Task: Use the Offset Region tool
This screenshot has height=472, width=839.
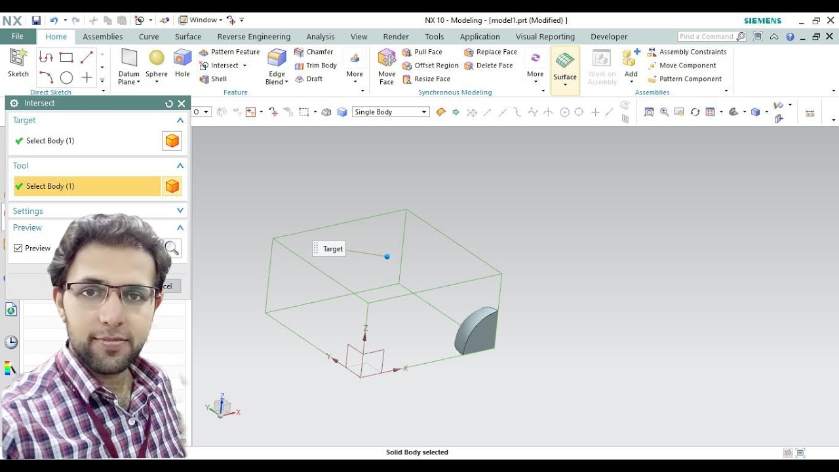Action: (430, 66)
